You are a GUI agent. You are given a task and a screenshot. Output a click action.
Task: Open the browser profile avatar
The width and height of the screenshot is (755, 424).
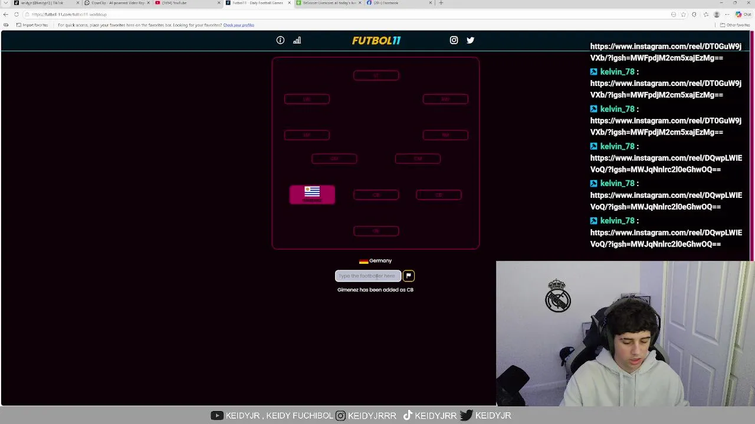point(717,14)
